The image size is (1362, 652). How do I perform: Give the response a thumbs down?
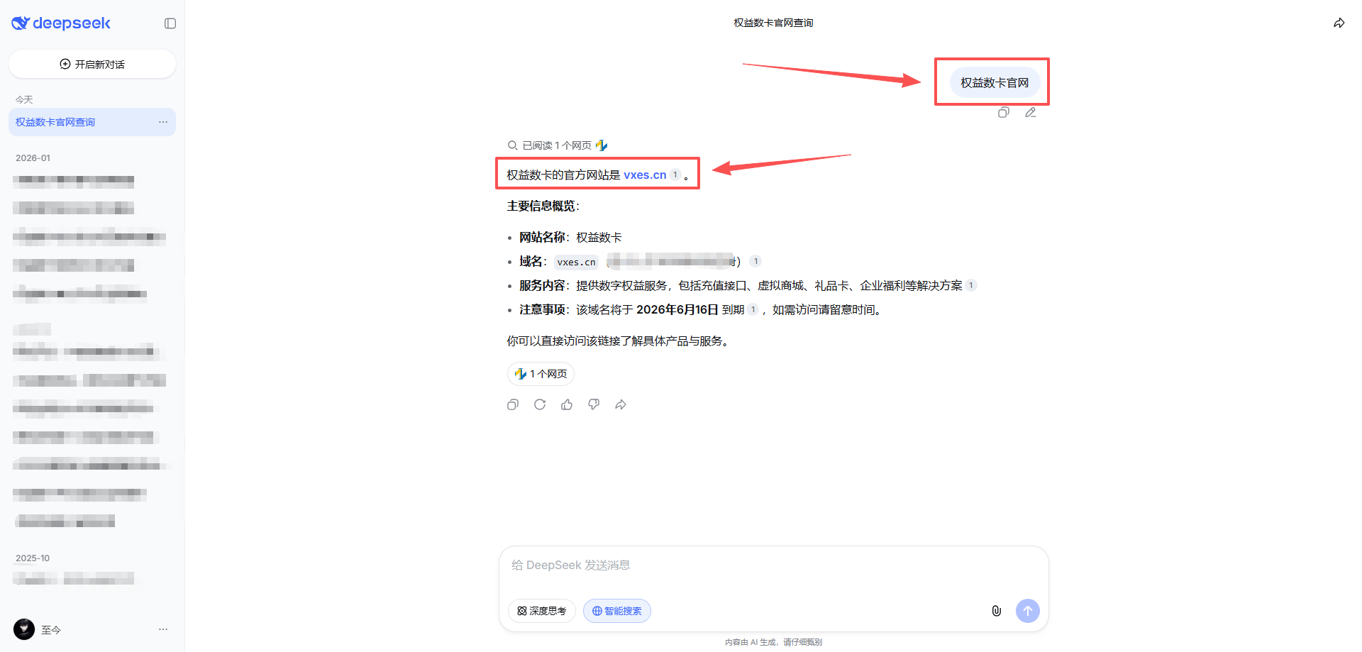594,404
